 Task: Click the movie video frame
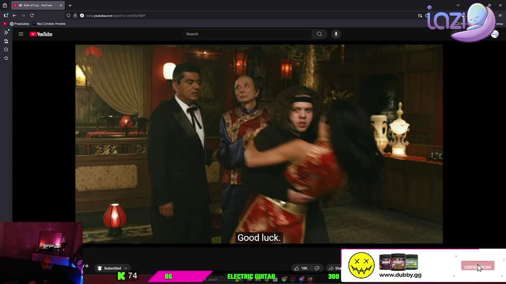click(x=259, y=144)
